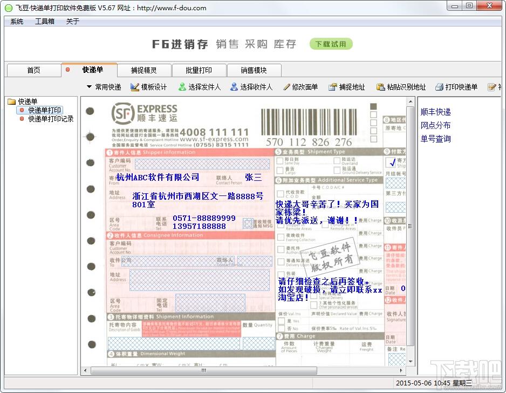Select 快递单打印 in the tree

[45, 110]
